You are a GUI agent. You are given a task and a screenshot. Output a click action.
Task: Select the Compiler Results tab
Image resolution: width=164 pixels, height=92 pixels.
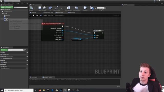pyautogui.click(x=48, y=77)
